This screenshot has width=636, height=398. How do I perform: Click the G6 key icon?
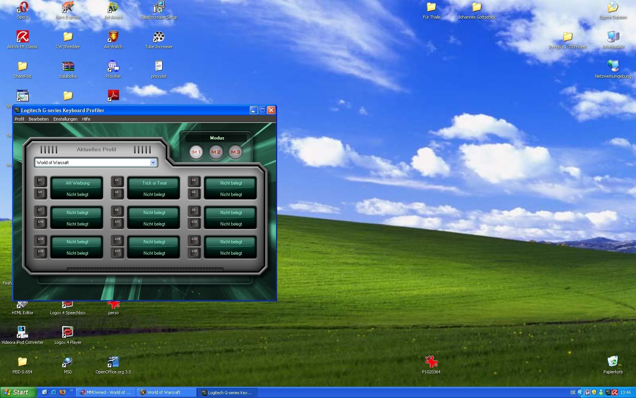point(194,193)
